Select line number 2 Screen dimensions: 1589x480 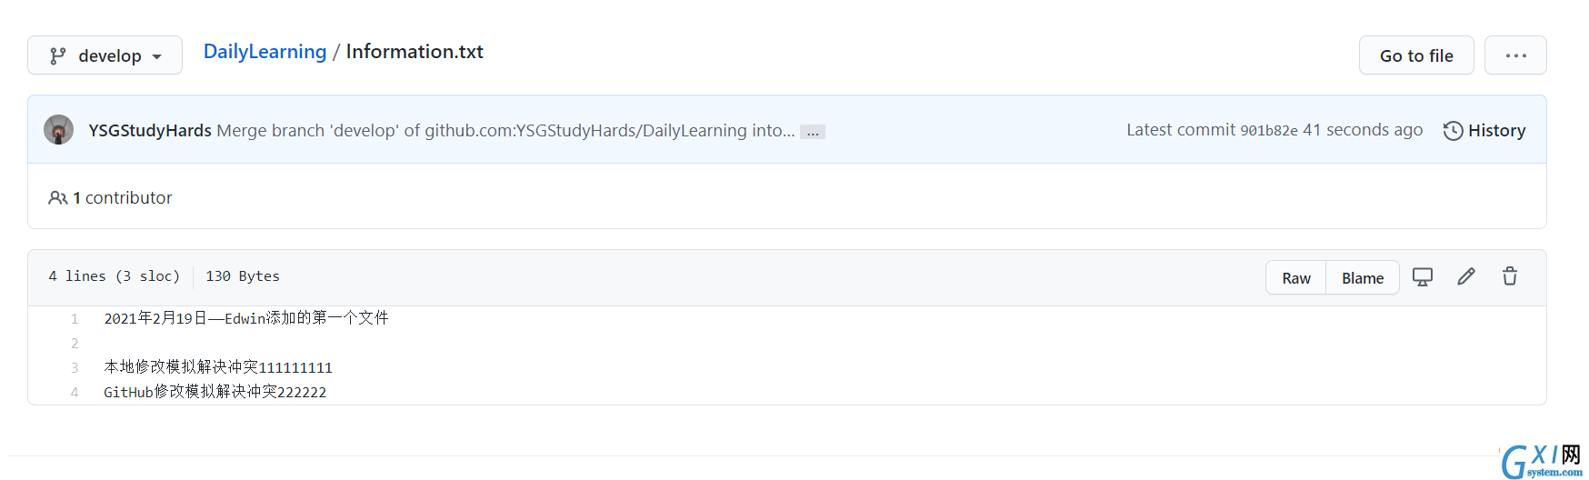[x=75, y=344]
